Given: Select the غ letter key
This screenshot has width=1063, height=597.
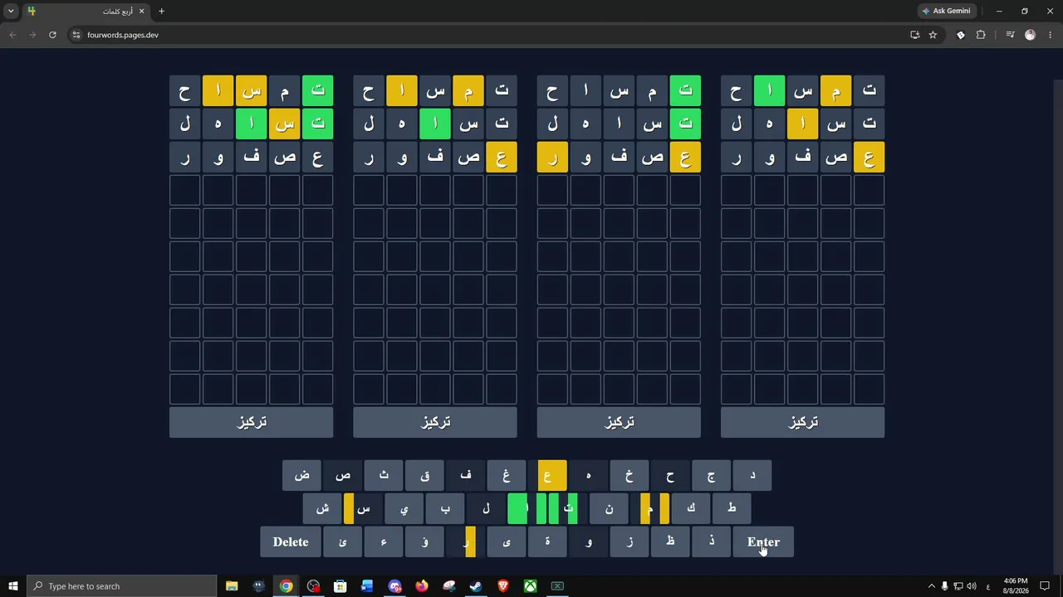Looking at the screenshot, I should tap(506, 475).
